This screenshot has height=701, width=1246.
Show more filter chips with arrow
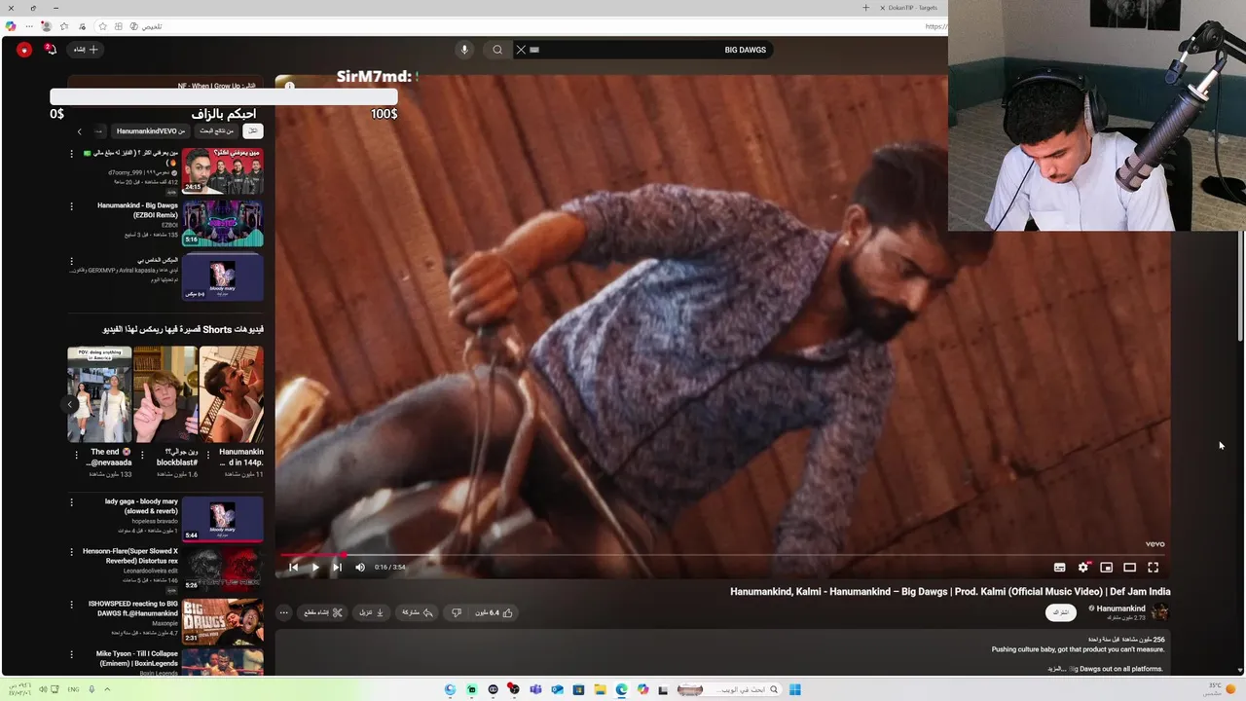click(80, 131)
